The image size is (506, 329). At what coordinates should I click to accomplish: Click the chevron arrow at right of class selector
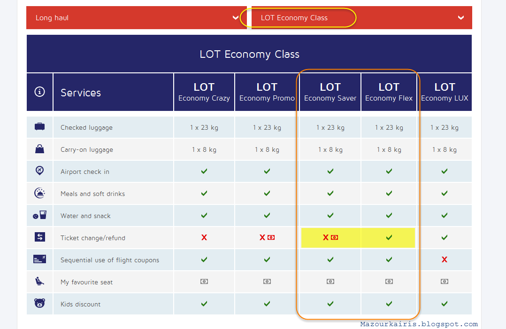461,18
